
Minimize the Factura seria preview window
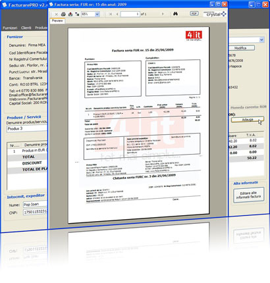tap(212, 4)
